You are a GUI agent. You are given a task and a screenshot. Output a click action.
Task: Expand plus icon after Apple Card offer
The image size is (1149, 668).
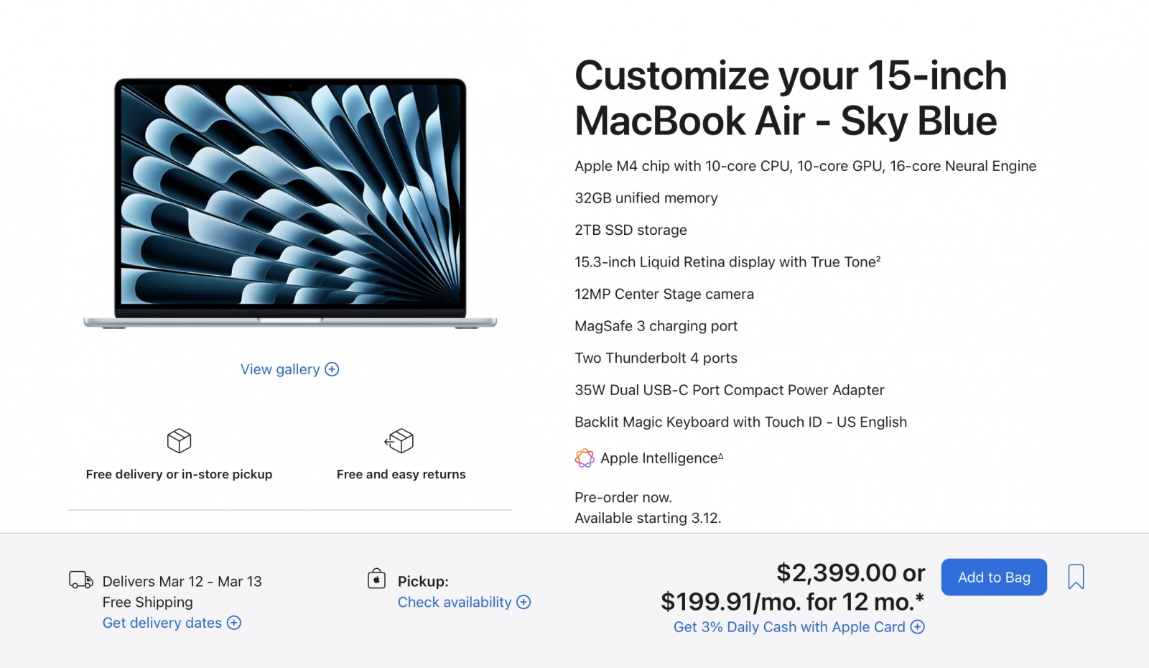[917, 627]
